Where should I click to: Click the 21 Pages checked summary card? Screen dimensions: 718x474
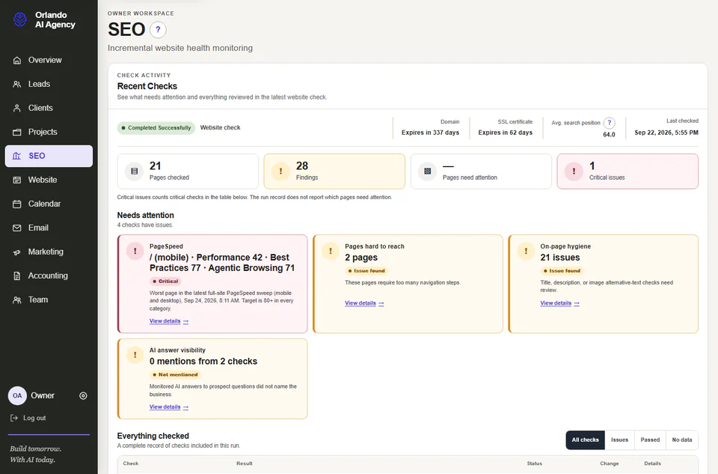188,171
